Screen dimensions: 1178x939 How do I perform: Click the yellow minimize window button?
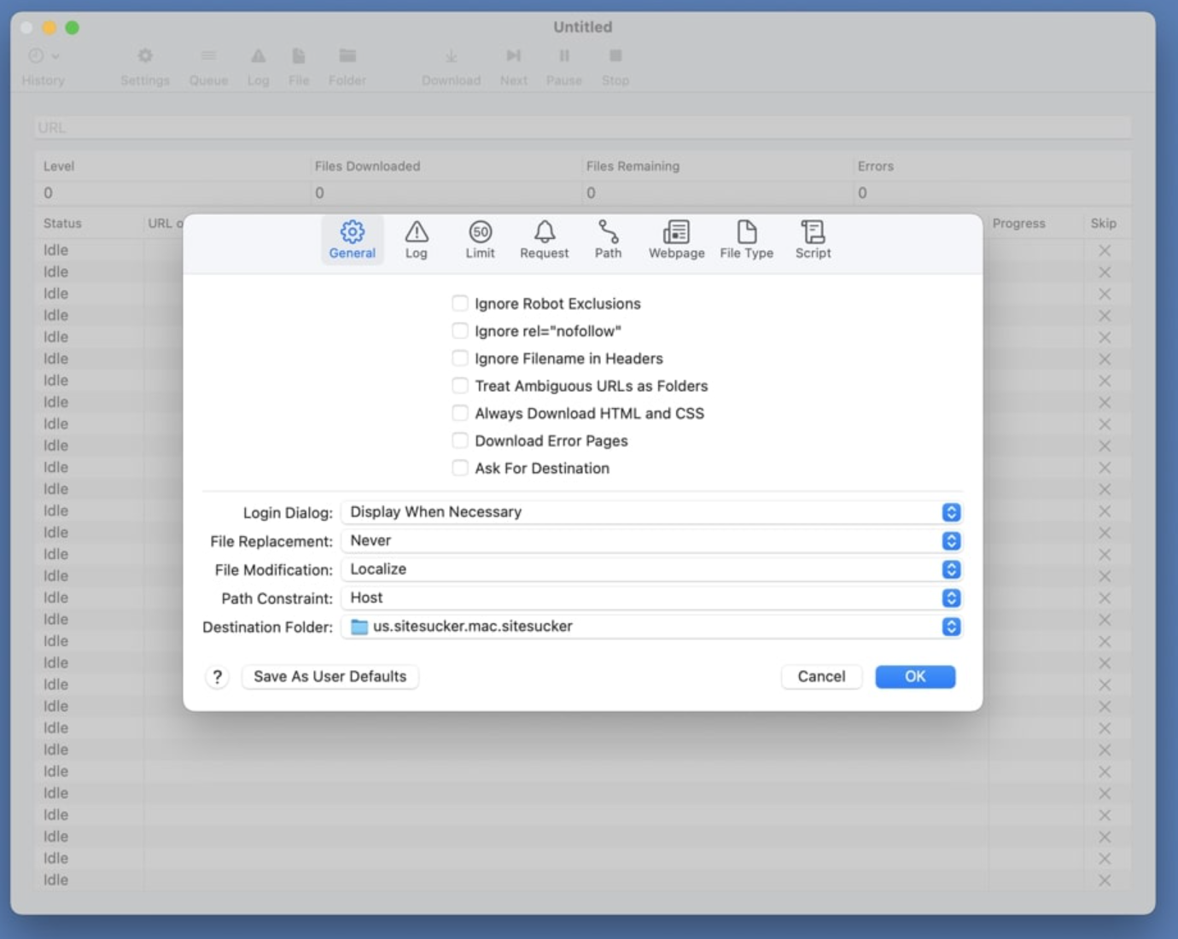point(50,27)
